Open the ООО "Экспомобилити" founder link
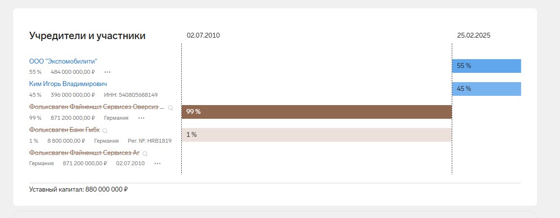The image size is (560, 218). point(63,61)
